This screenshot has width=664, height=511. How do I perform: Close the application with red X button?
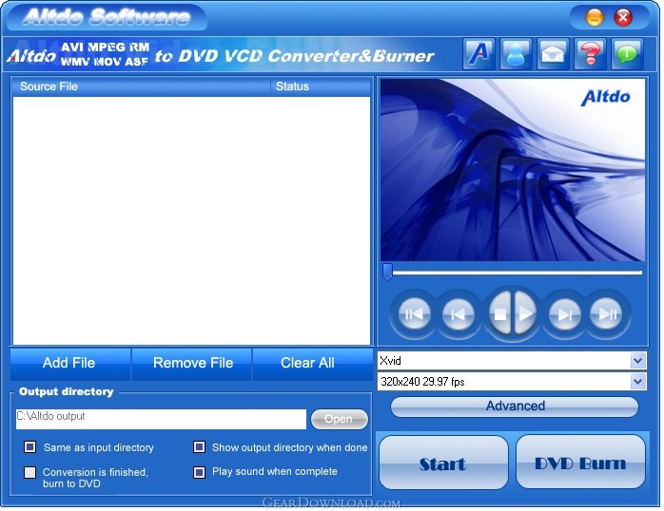[x=623, y=17]
